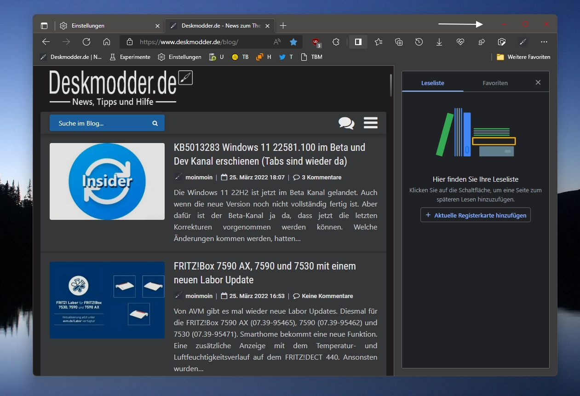
Task: Open browsing History
Action: point(419,42)
